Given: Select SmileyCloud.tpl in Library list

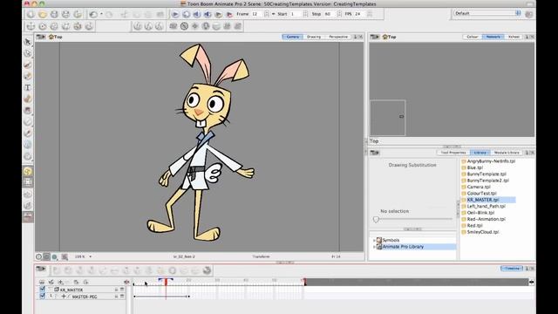Looking at the screenshot, I should pos(483,232).
